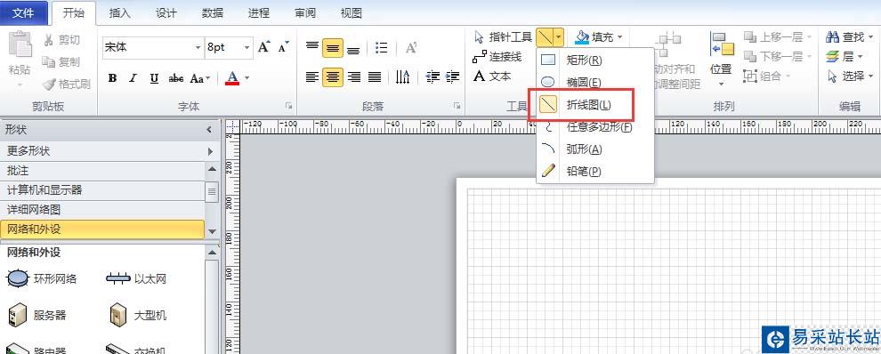Viewport: 881px width, 354px height.
Task: Select the 指针工具 pointer tool
Action: 503,37
